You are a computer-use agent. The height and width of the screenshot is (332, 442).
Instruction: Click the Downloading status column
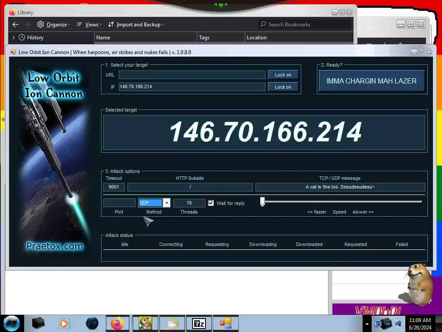coord(263,244)
